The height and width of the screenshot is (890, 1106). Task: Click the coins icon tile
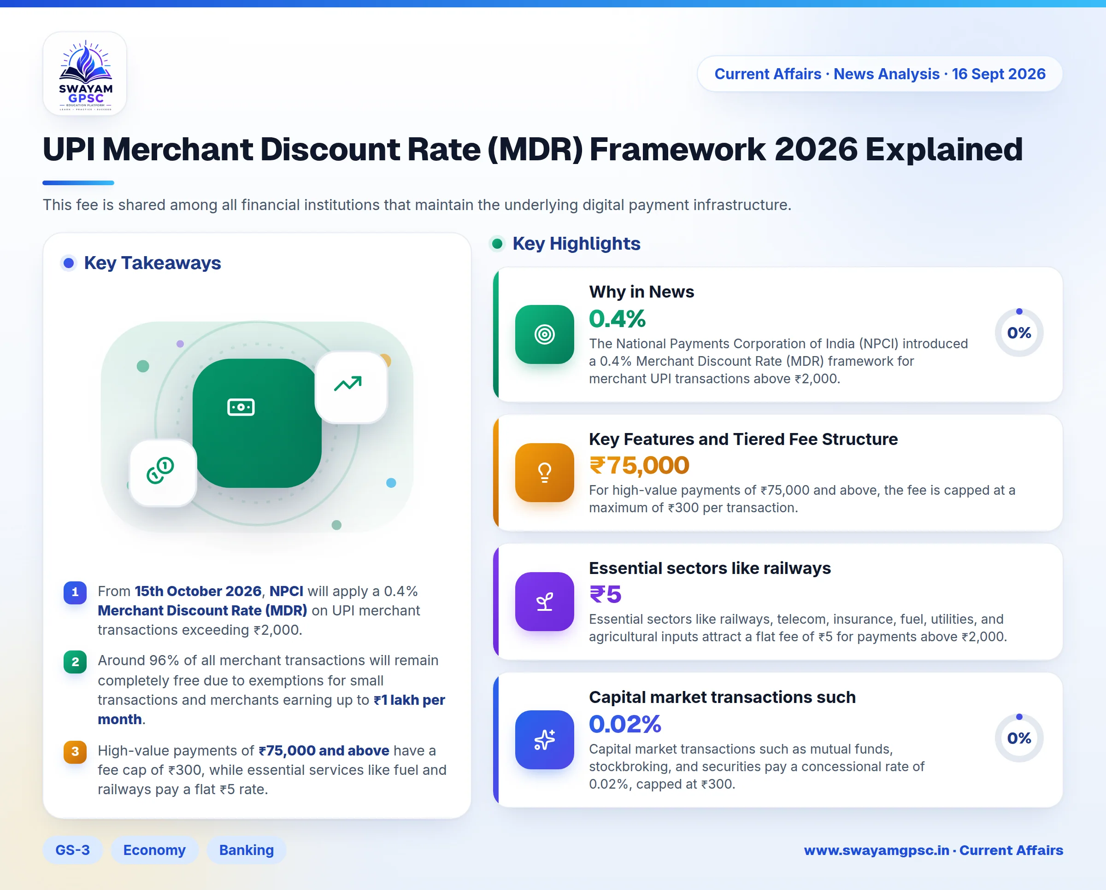coord(163,473)
